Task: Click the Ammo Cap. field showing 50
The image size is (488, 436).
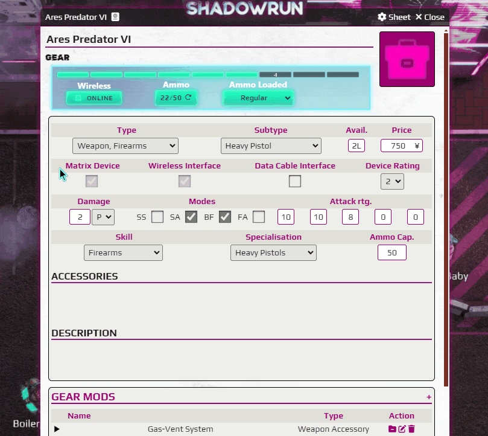Action: click(x=392, y=252)
